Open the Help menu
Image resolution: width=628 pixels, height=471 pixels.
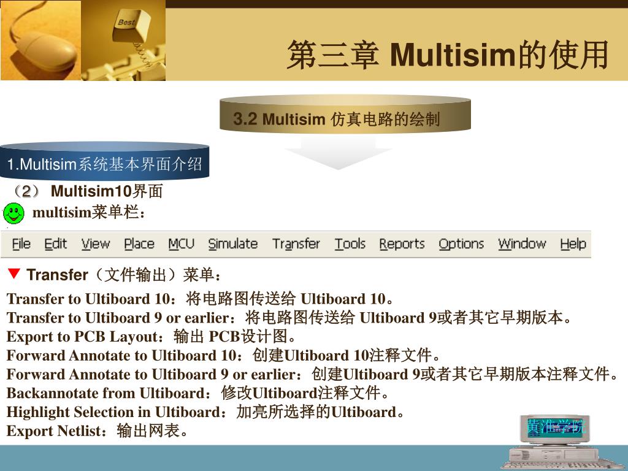pyautogui.click(x=573, y=243)
